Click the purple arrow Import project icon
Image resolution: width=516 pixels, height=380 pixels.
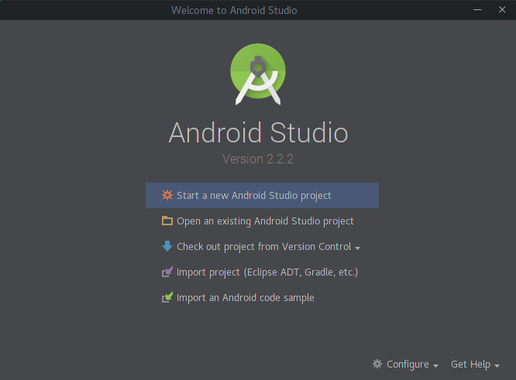pyautogui.click(x=167, y=272)
